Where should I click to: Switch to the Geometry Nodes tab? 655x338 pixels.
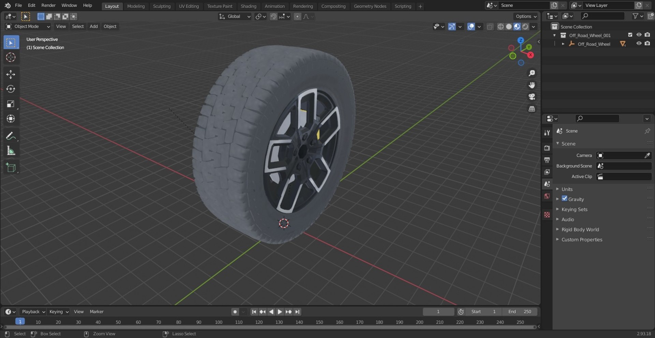pos(370,6)
